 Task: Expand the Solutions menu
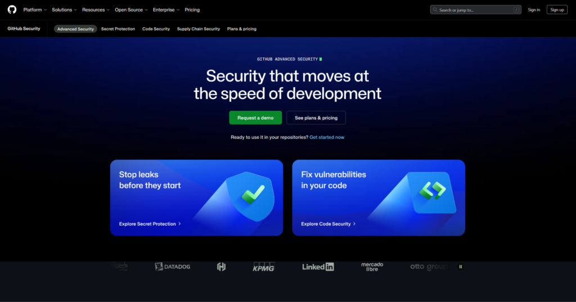click(64, 10)
